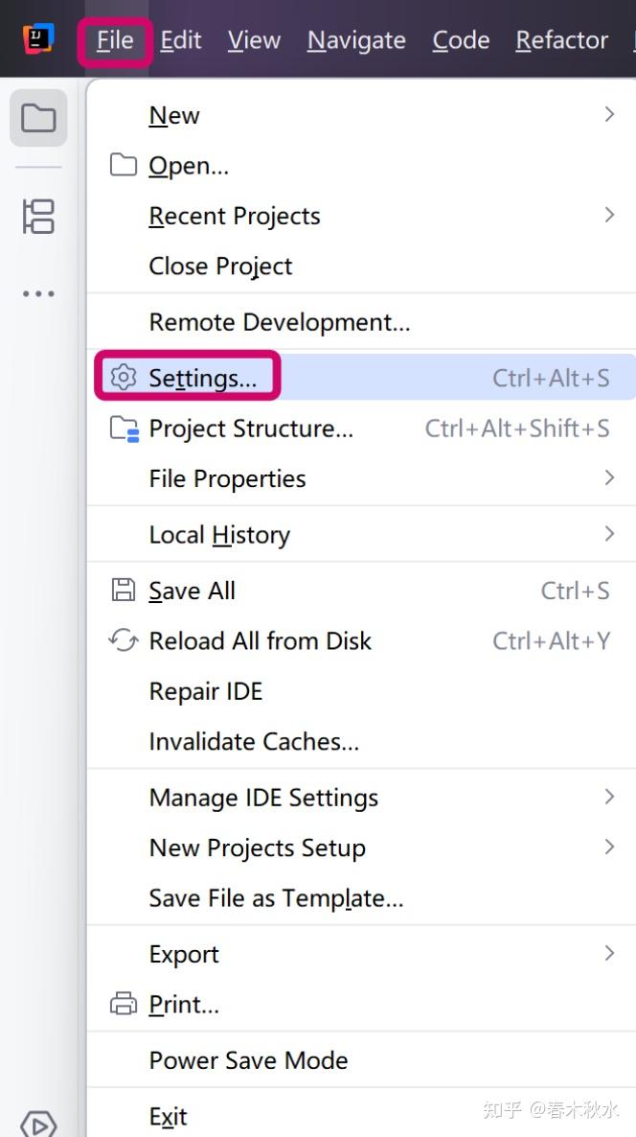Expand the Local History submenu arrow
This screenshot has height=1137, width=636.
(x=609, y=534)
